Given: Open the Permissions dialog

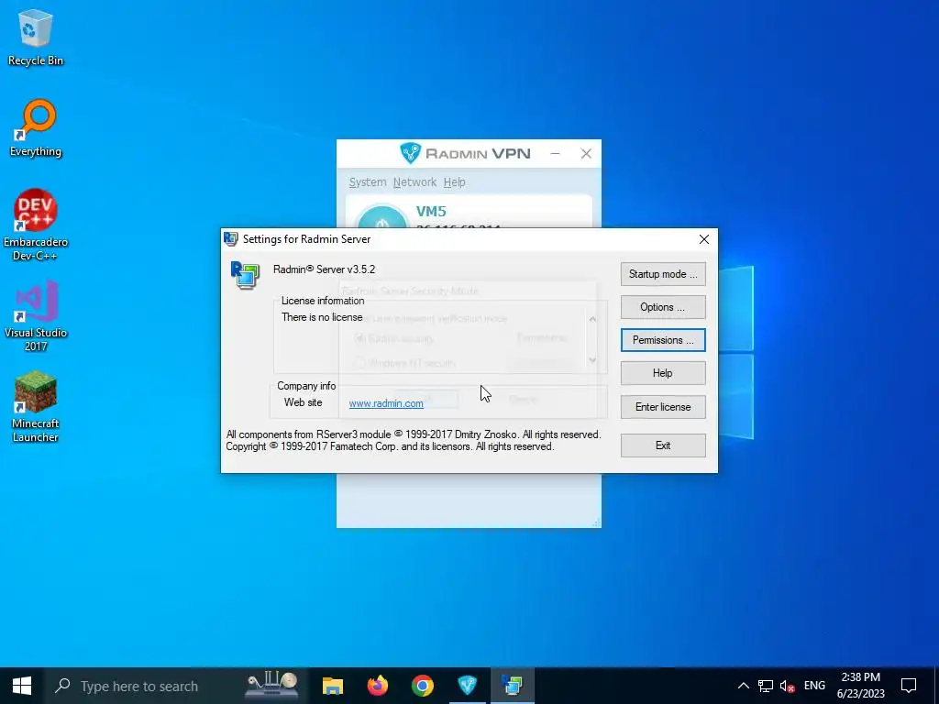Looking at the screenshot, I should coord(663,340).
